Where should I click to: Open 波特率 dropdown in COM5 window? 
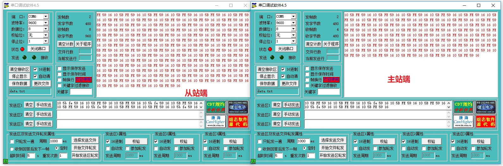pos(294,23)
